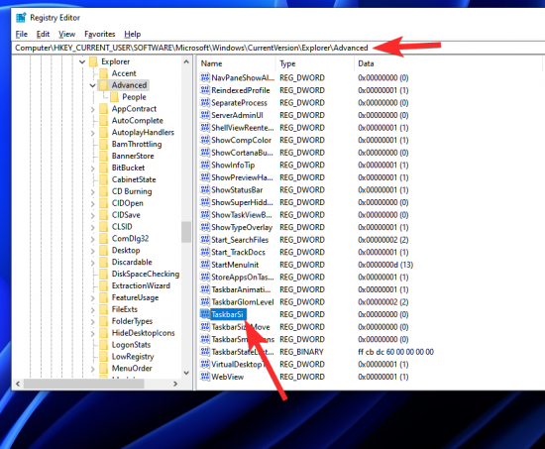
Task: Expand the CLSID key
Action: click(x=92, y=227)
